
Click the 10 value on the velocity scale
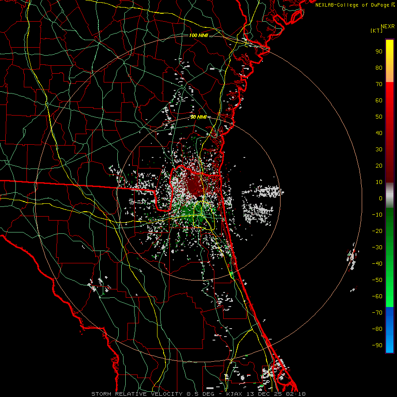(379, 182)
